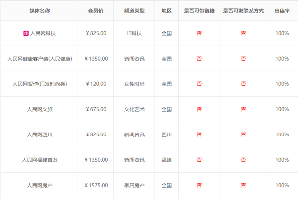Open 人民网智作(只发时尚类) entry
The image size is (298, 199).
click(x=39, y=84)
